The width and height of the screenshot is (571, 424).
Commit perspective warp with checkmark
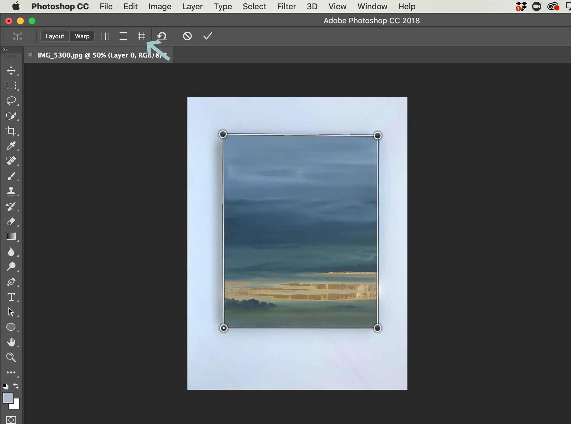tap(208, 36)
